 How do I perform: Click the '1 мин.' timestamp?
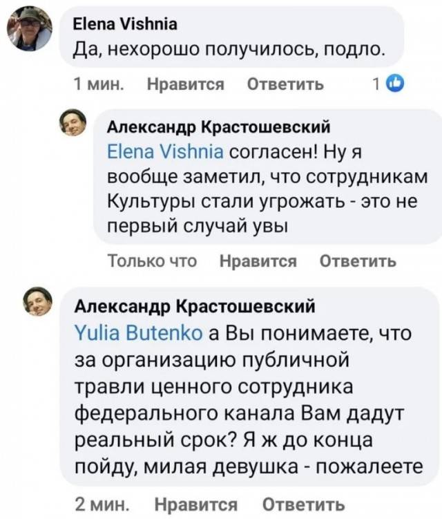[x=99, y=84]
